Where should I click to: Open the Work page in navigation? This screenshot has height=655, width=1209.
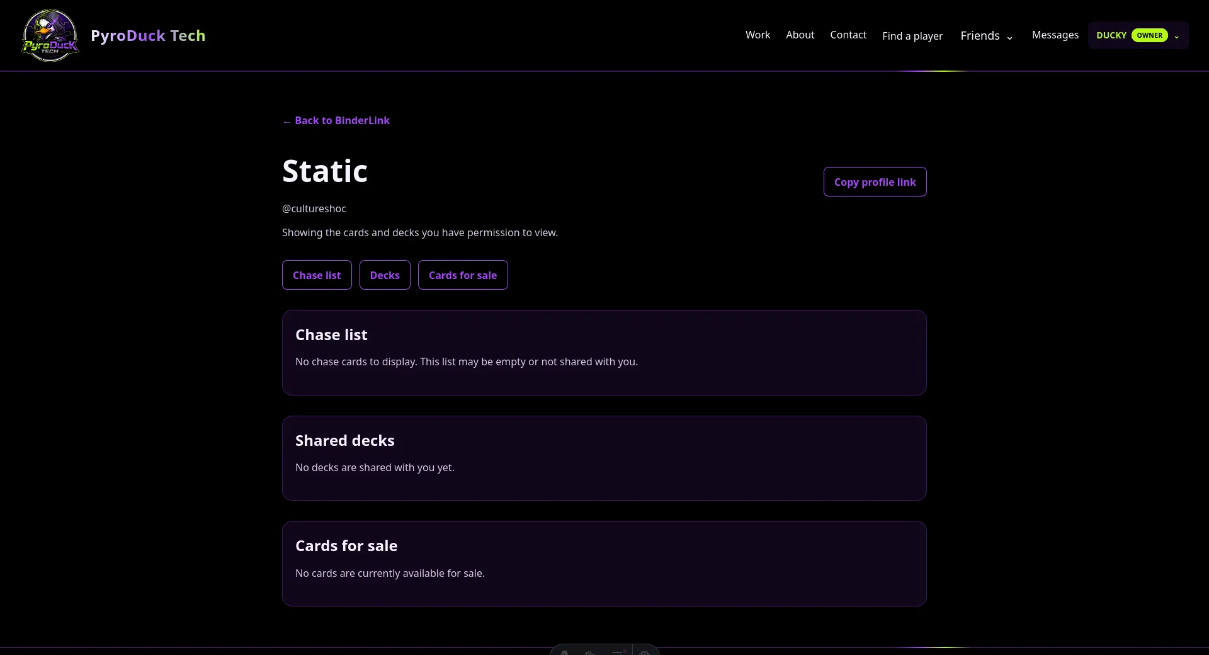(758, 35)
